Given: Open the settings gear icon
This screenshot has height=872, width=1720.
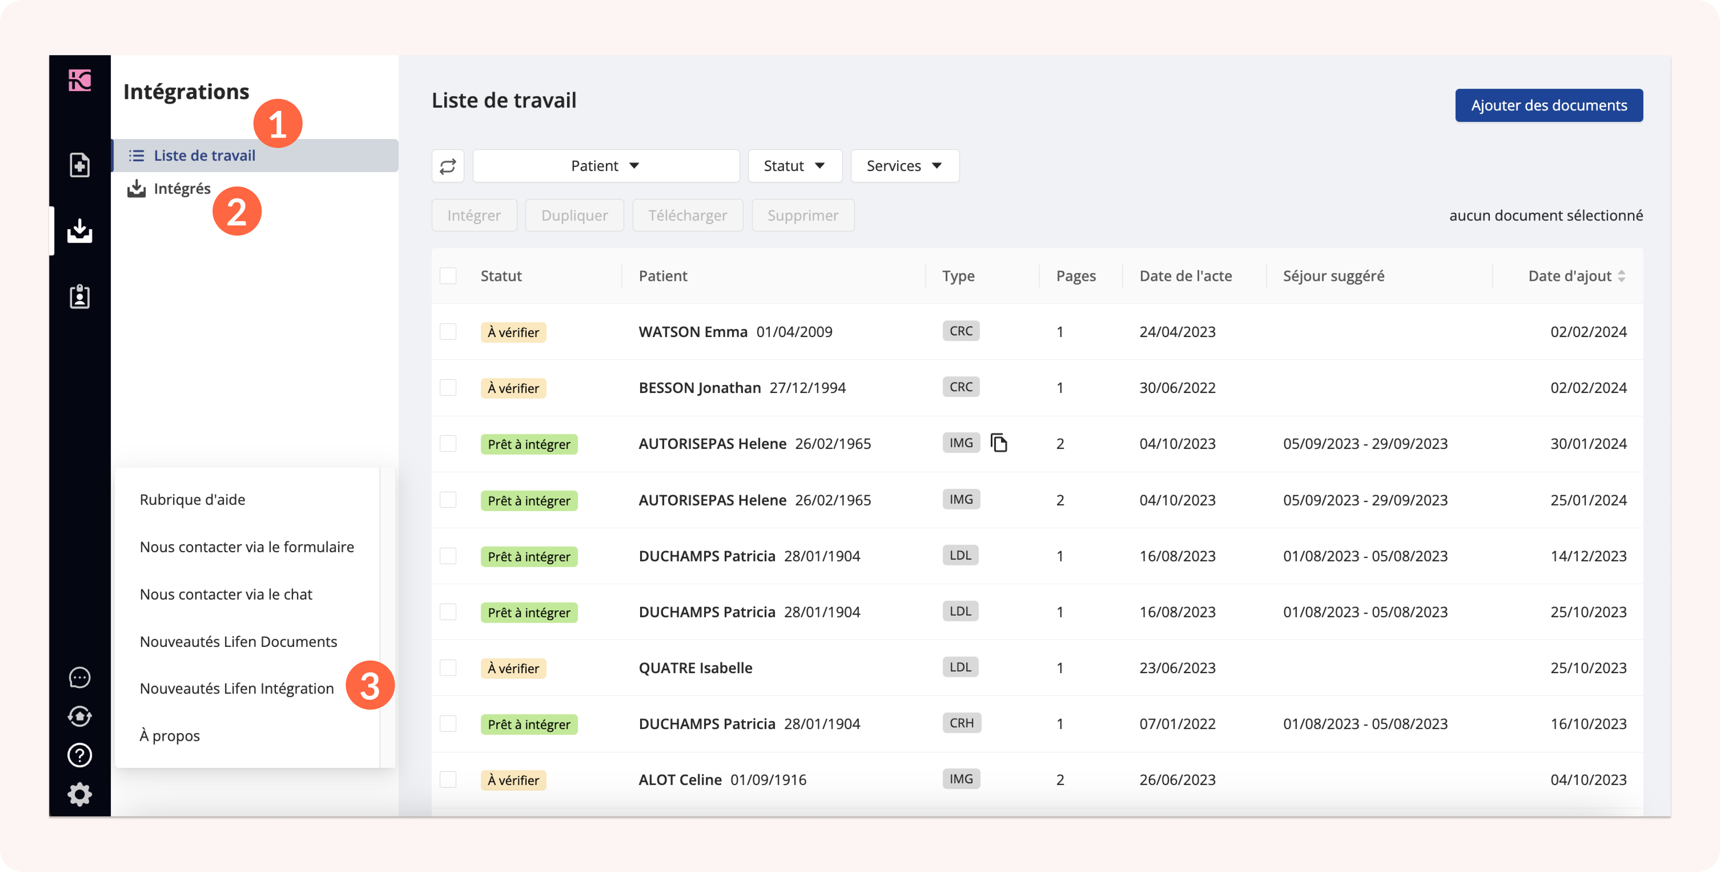Looking at the screenshot, I should coord(80,794).
